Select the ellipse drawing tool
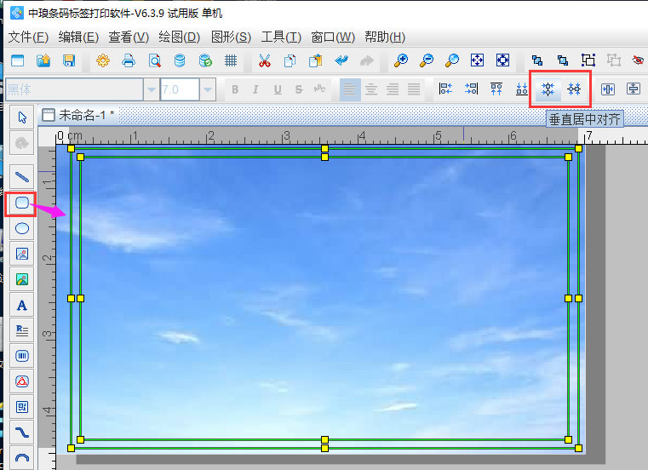Viewport: 648px width, 470px height. click(x=22, y=228)
